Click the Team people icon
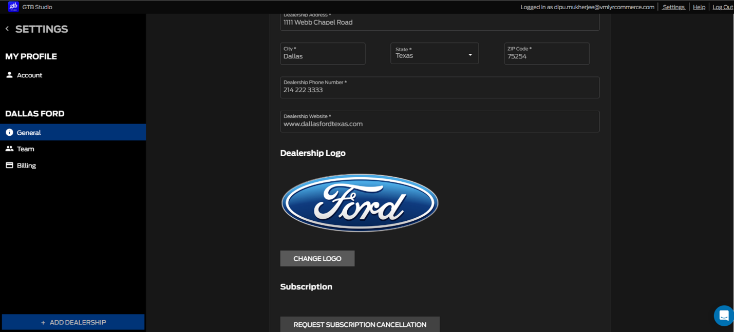The image size is (734, 332). pyautogui.click(x=9, y=149)
